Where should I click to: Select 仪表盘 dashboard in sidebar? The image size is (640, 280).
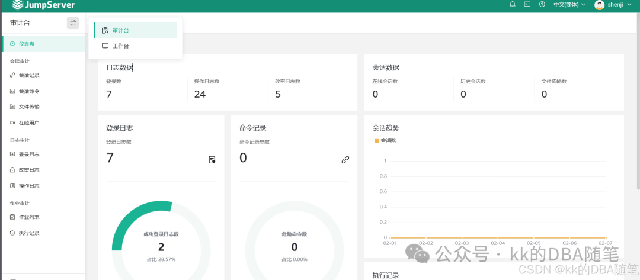43,44
